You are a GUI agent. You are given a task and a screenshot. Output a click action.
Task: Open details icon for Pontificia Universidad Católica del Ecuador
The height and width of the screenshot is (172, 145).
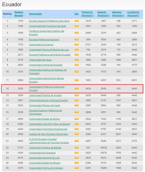click(77, 33)
